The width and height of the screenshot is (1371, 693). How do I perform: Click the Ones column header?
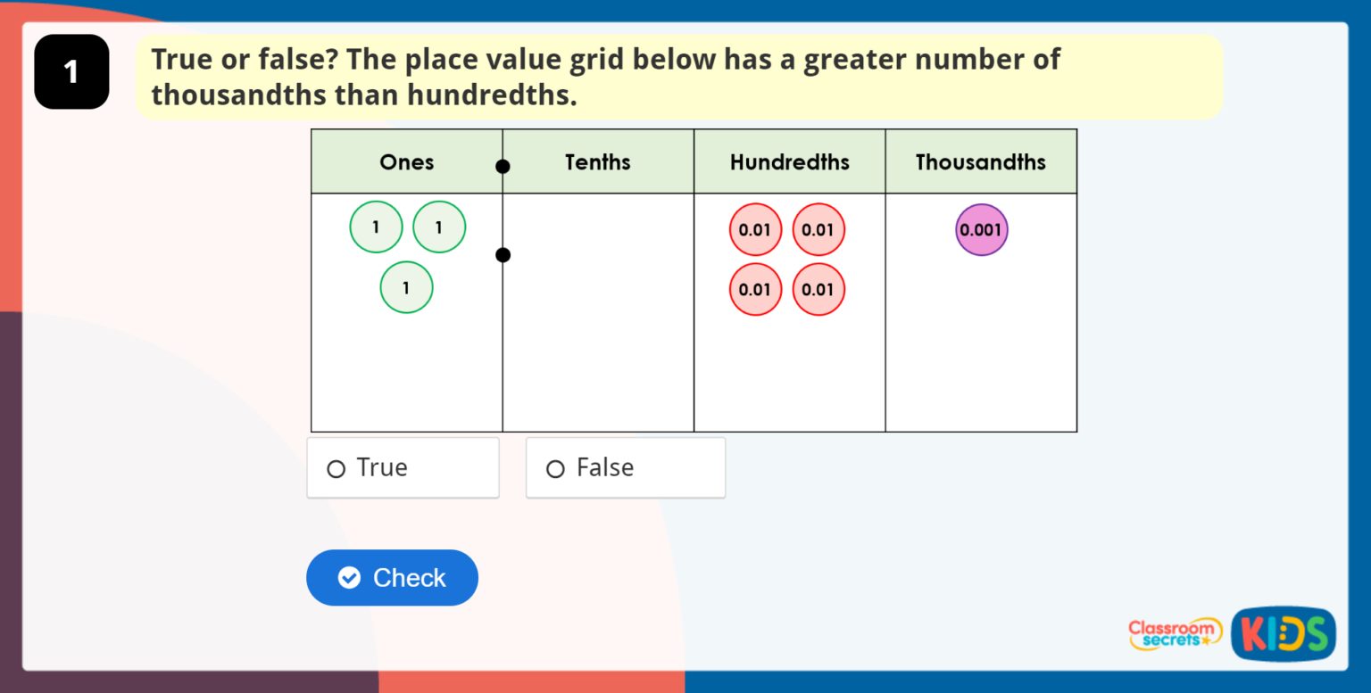[406, 161]
